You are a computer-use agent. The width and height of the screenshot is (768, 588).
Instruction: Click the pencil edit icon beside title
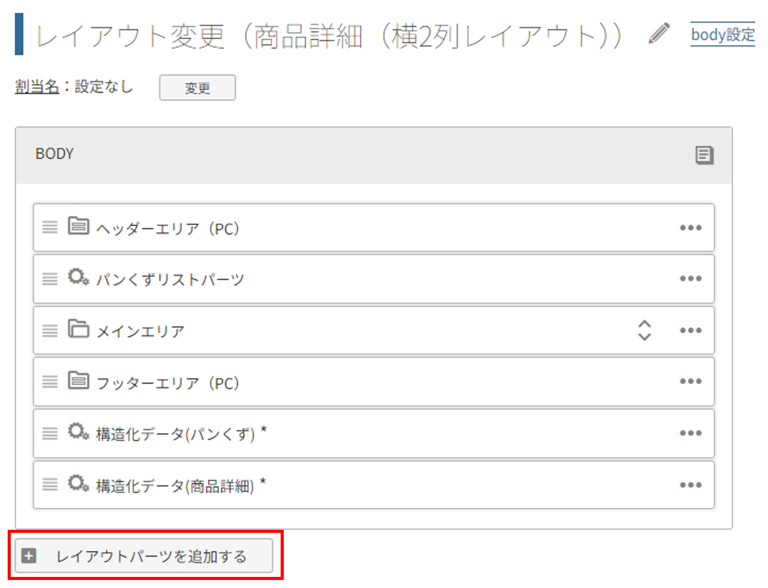(659, 34)
